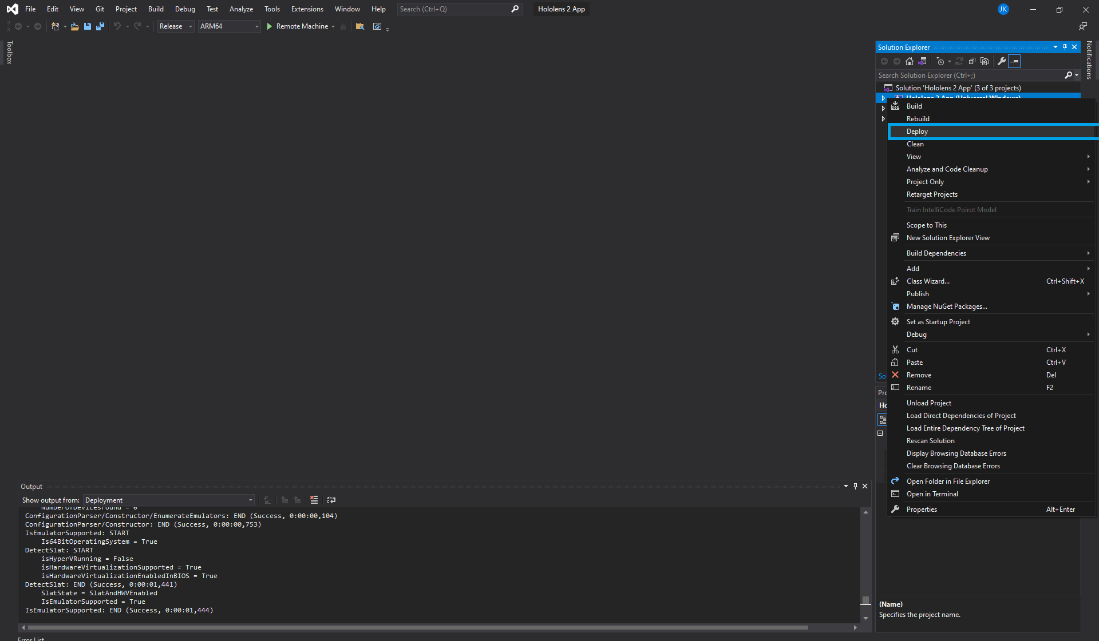
Task: Click Collapse All icon in Solution Explorer
Action: (972, 61)
